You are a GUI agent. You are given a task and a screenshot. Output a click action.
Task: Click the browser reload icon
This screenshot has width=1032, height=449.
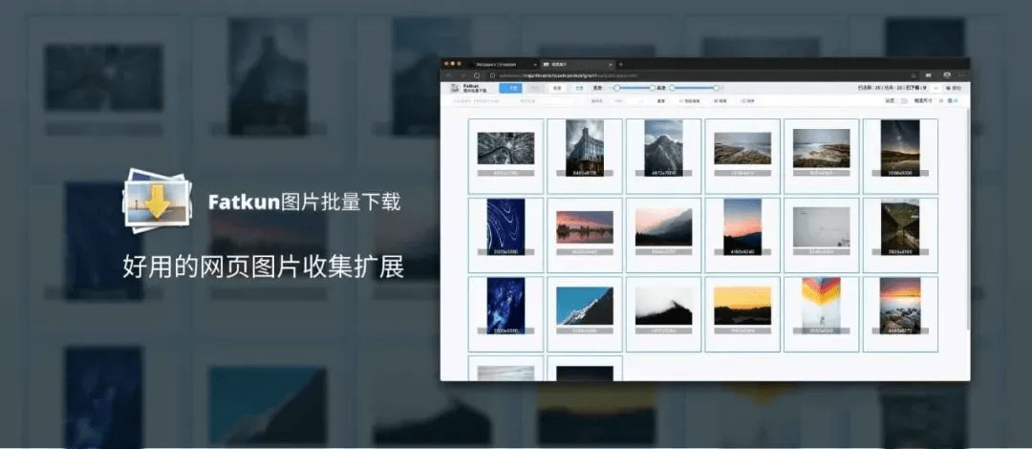coord(477,75)
